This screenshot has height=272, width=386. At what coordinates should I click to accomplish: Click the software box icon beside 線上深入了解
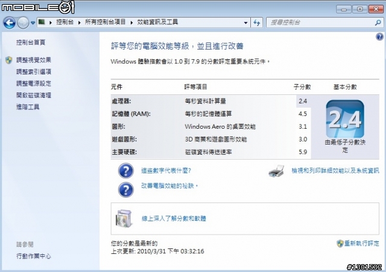point(124,218)
